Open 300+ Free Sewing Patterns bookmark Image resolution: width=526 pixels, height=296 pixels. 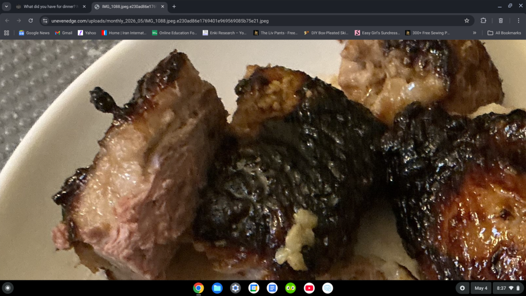tap(428, 33)
